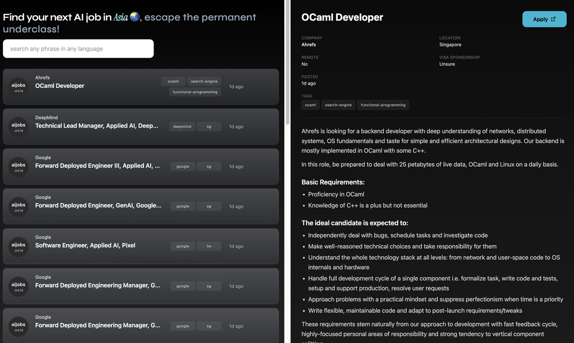Open the Software Engineer, Applied AI, Pixel job
The height and width of the screenshot is (343, 574).
(141, 247)
